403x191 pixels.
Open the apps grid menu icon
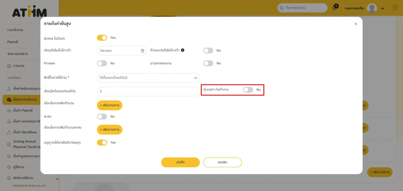[x=395, y=8]
